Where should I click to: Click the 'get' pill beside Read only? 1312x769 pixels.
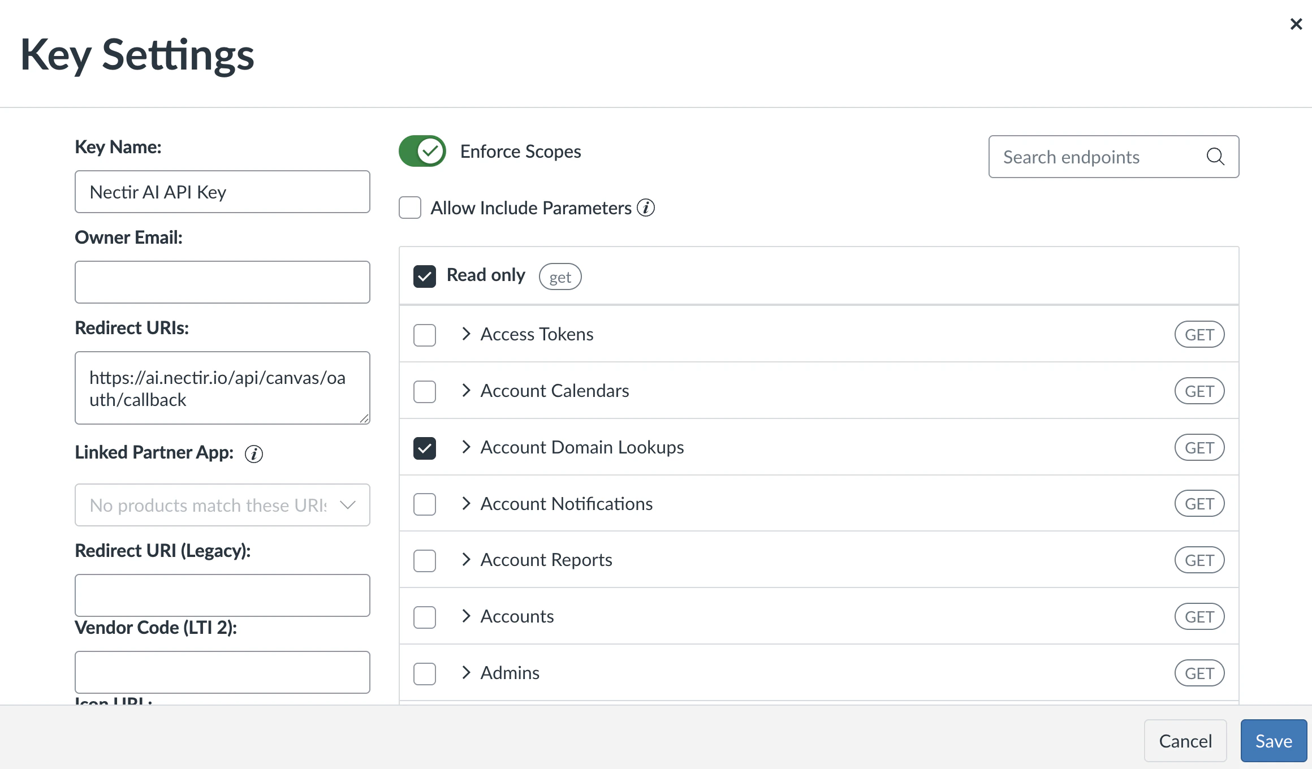(559, 277)
